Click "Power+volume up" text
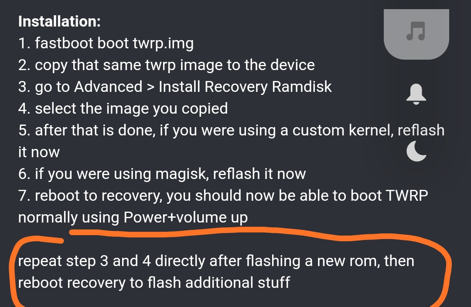The width and height of the screenshot is (471, 307). [x=186, y=218]
